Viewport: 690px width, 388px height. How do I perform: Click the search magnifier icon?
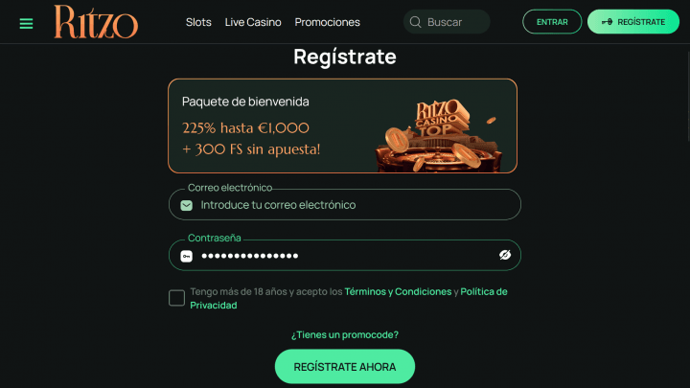coord(415,22)
